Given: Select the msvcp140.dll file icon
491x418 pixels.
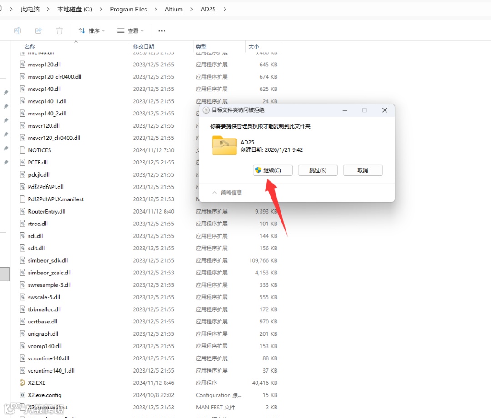Looking at the screenshot, I should point(23,89).
